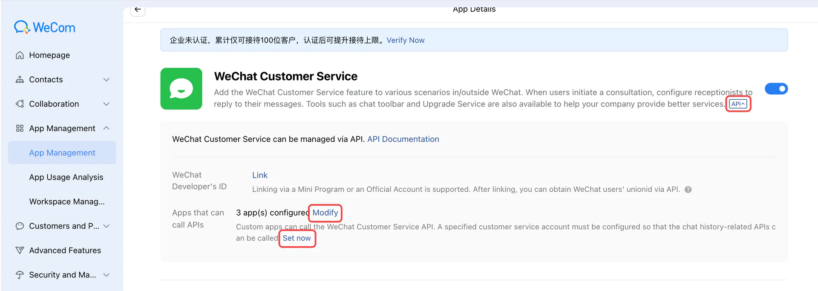
Task: Click the back arrow button
Action: [x=138, y=9]
